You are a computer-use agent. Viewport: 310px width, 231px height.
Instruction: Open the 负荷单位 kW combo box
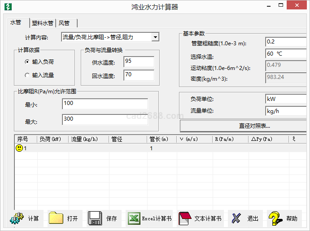(286, 99)
